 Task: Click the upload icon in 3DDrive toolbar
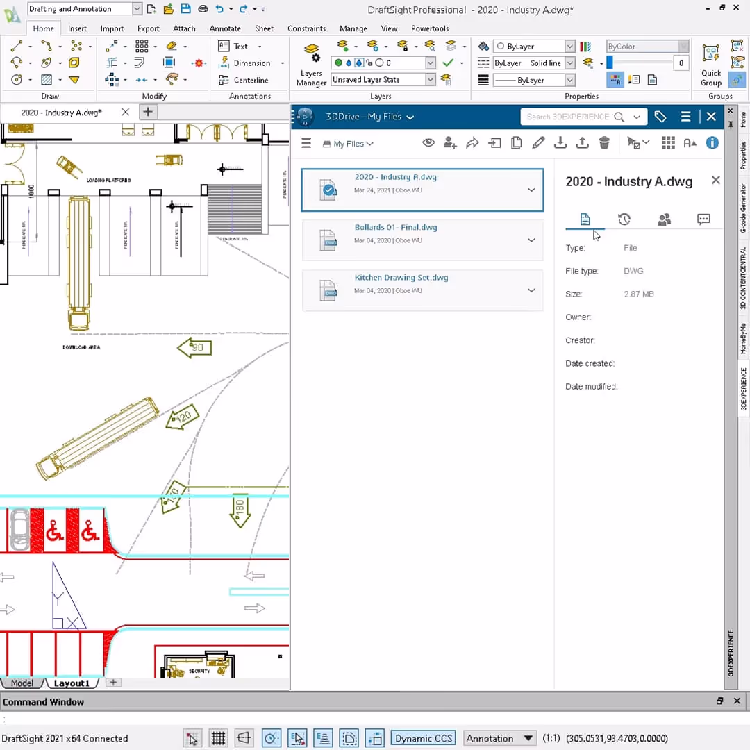click(x=582, y=142)
